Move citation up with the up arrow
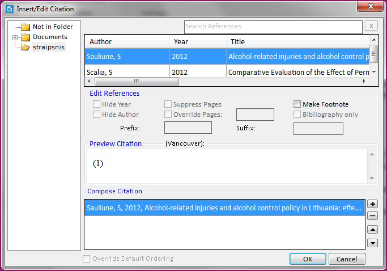387x271 pixels. tap(372, 230)
